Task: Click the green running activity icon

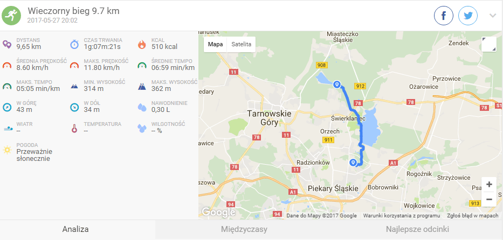Action: 11,16
